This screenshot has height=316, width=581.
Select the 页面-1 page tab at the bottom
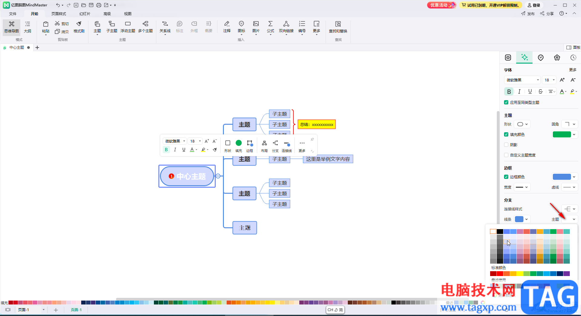(x=76, y=310)
